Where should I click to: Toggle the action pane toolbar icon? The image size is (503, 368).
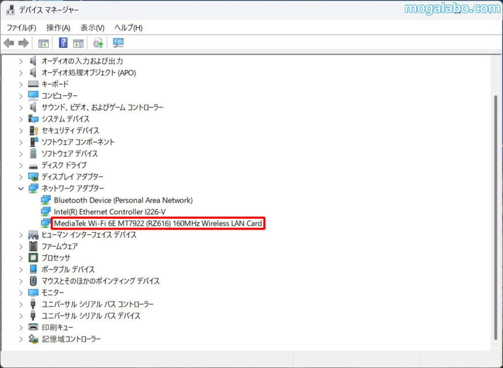click(78, 43)
